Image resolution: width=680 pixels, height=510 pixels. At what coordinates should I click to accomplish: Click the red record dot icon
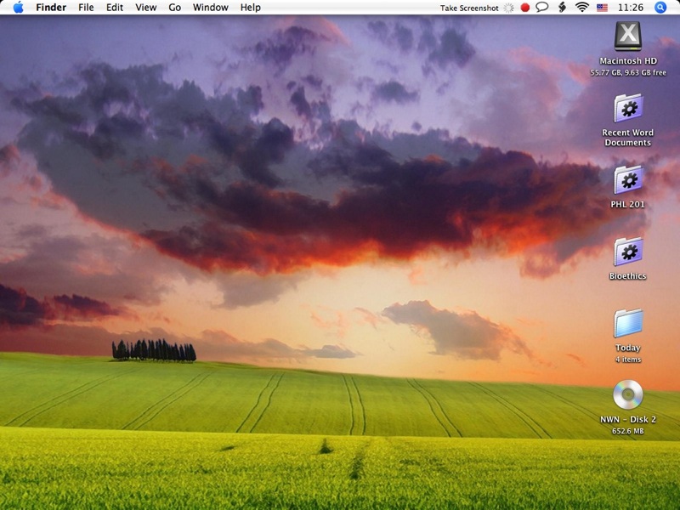tap(525, 8)
